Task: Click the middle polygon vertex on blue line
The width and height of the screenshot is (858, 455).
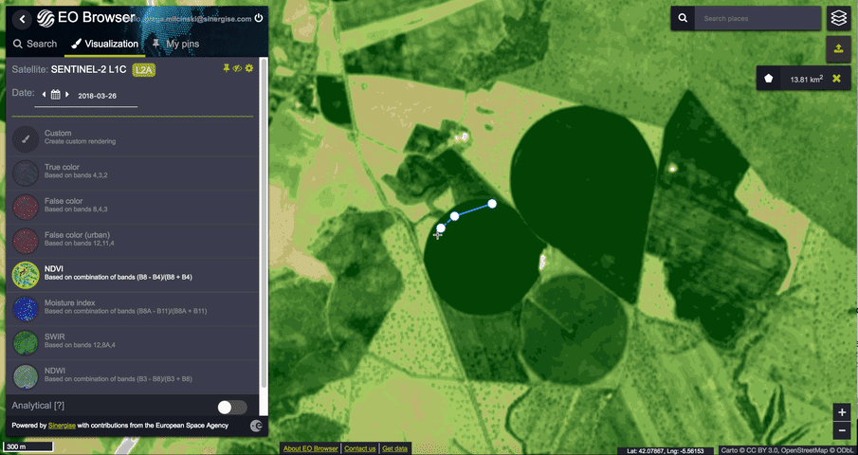Action: (455, 216)
